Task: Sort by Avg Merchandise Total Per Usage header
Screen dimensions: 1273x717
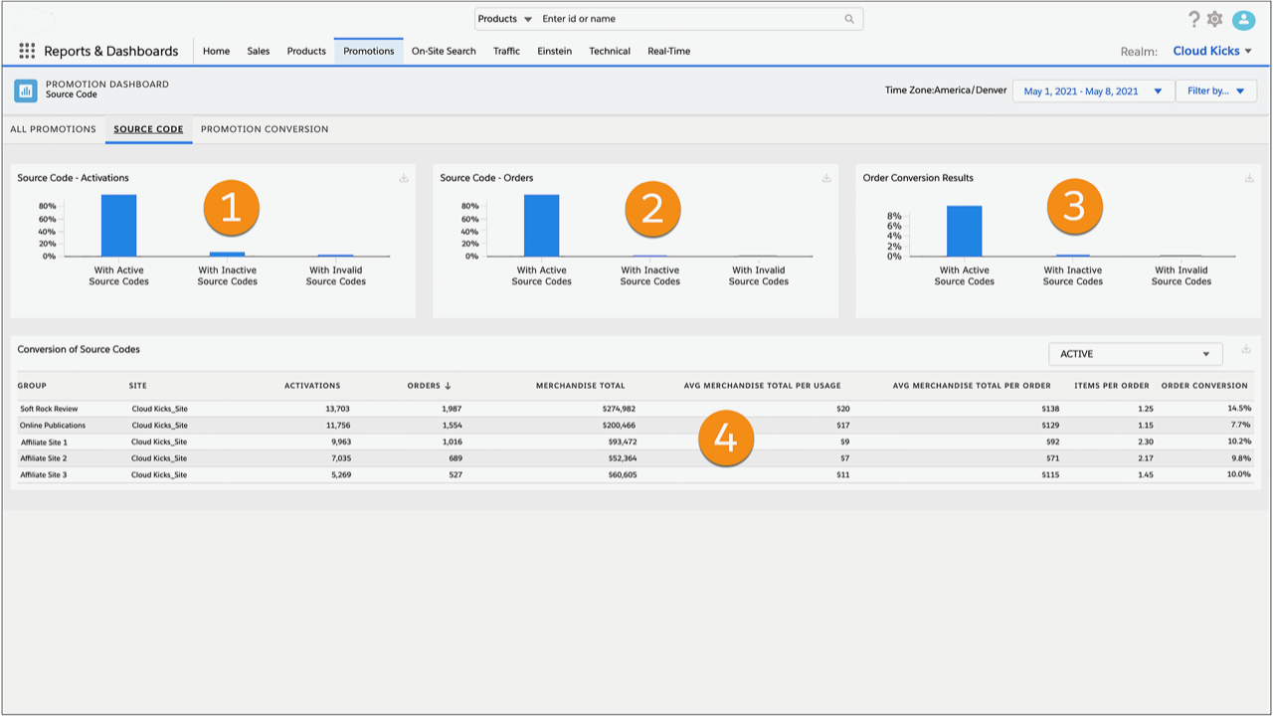Action: 762,386
